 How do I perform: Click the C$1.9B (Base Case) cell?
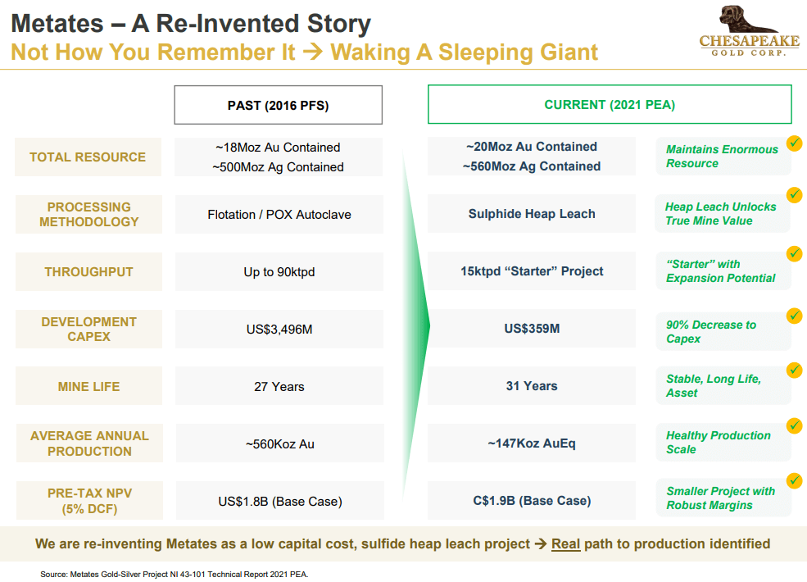532,501
